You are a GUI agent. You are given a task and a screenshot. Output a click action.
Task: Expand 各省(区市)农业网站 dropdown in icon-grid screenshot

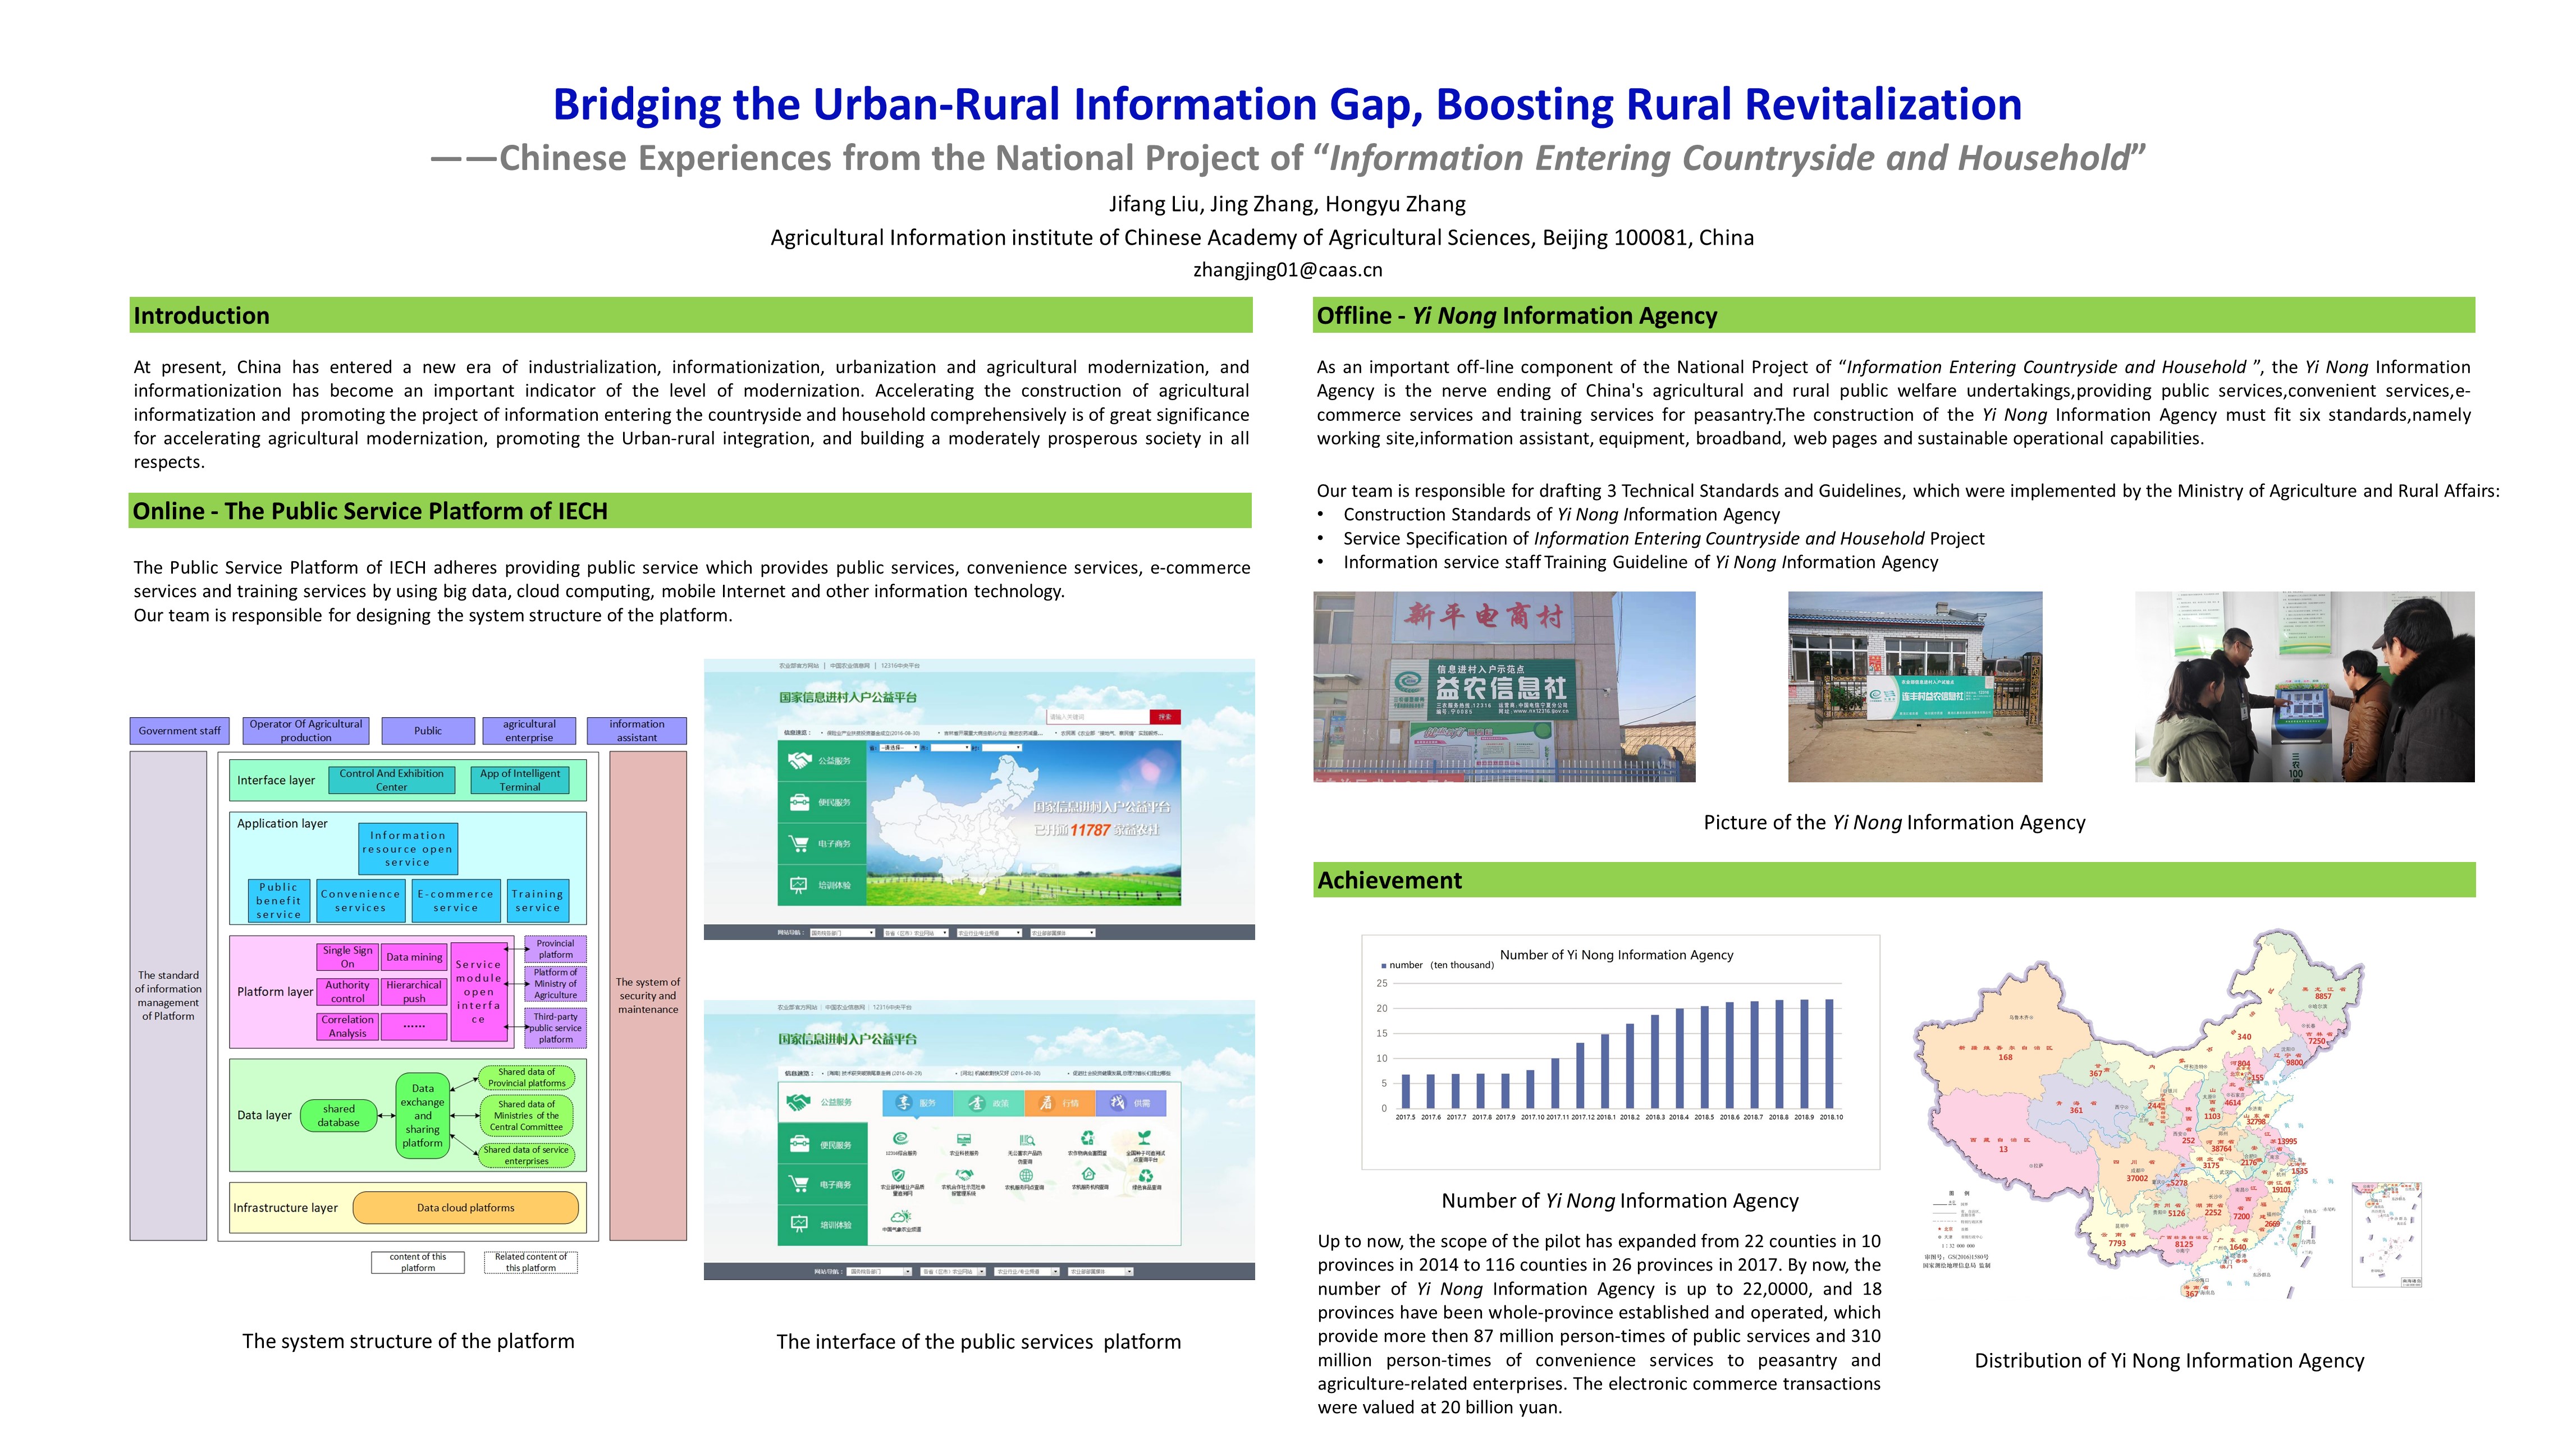coord(952,1272)
